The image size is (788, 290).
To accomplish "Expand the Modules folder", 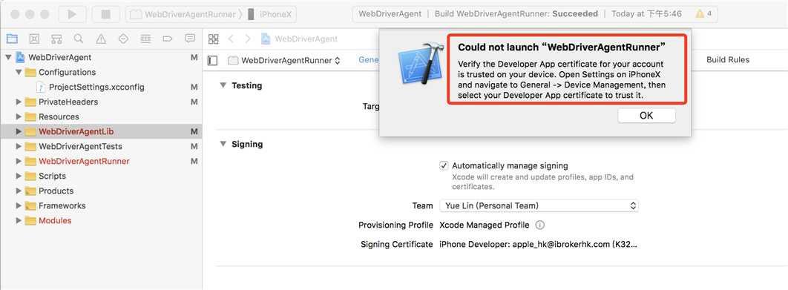I will point(19,220).
